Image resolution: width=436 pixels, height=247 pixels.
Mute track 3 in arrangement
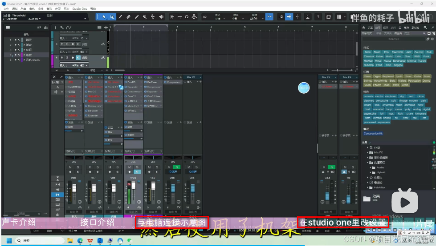pyautogui.click(x=62, y=44)
